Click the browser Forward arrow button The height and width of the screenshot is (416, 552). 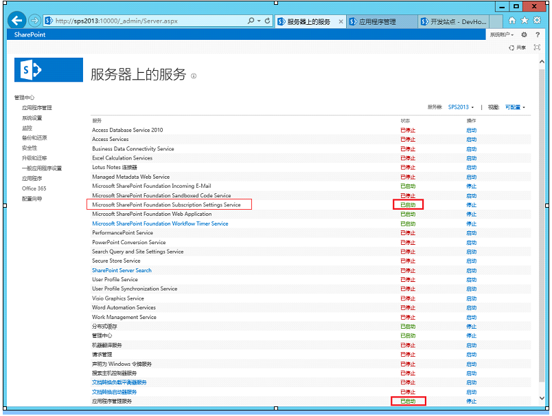click(x=34, y=21)
